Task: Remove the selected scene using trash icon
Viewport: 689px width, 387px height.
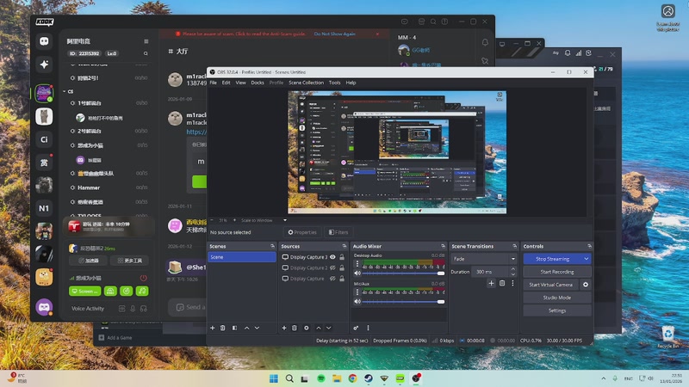Action: (223, 328)
